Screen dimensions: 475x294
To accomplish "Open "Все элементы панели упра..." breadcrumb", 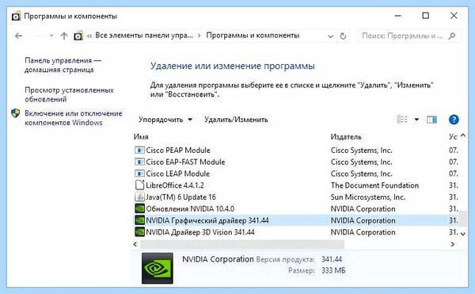I will [144, 36].
